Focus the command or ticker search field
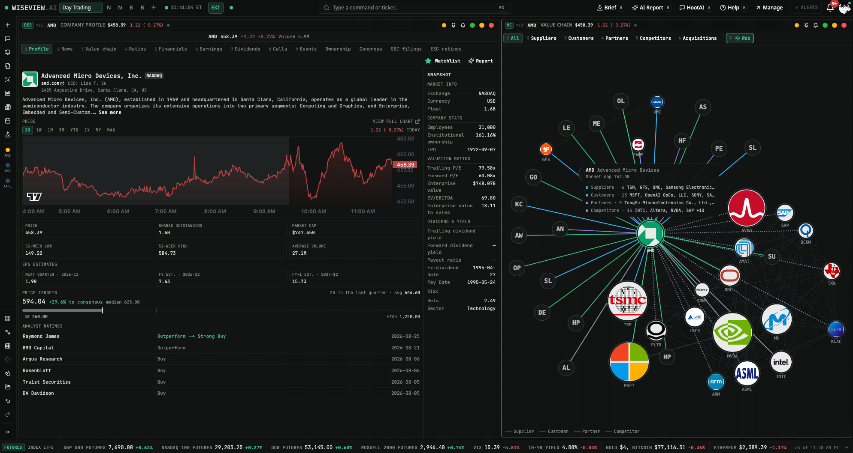Screen dimensions: 853x453 [414, 8]
